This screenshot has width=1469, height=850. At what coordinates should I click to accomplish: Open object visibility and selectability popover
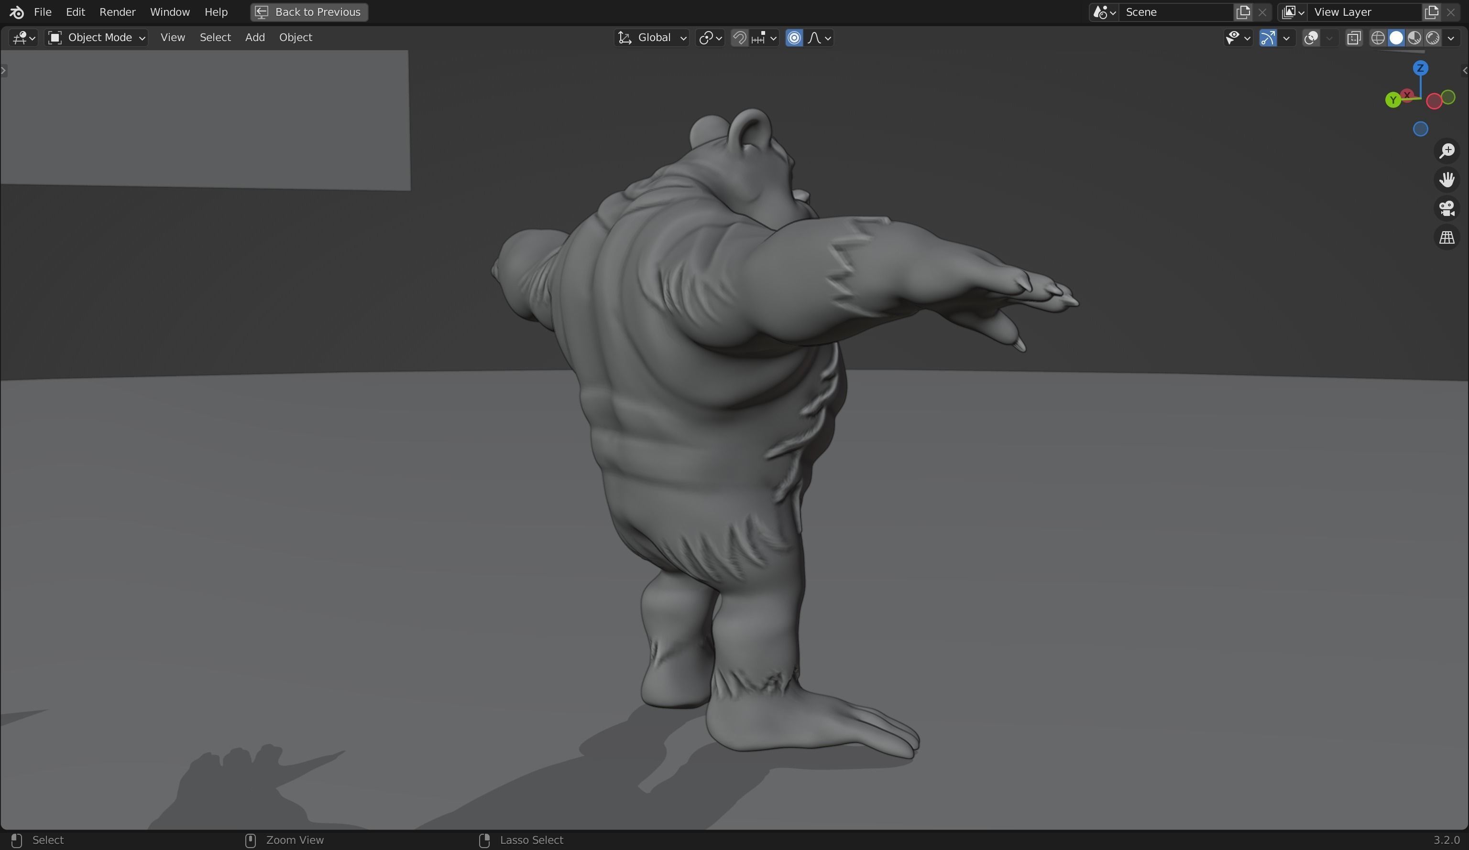1238,38
